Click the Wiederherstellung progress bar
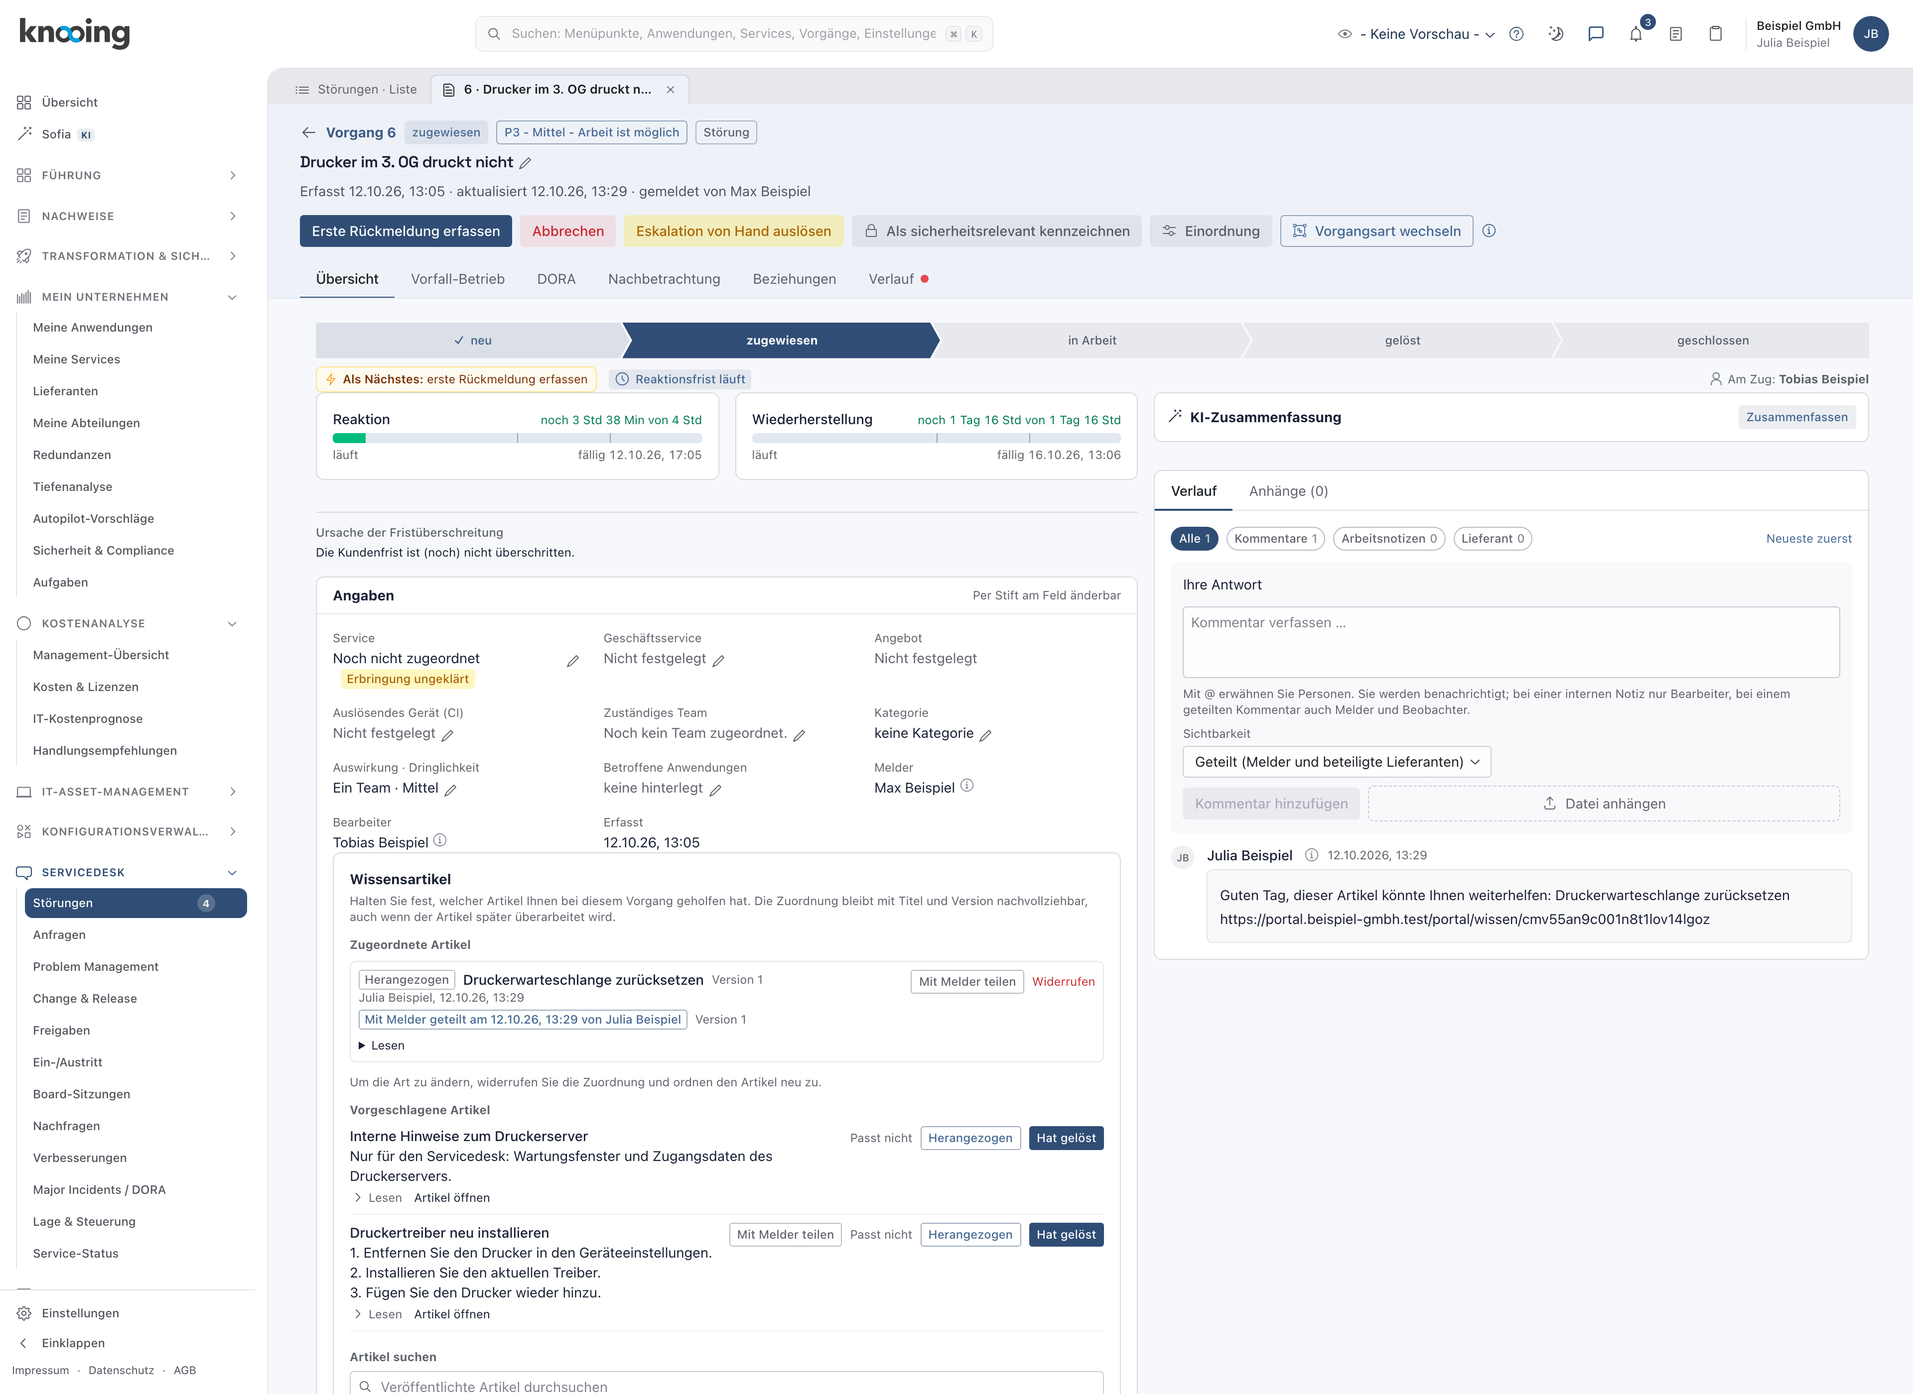 pos(936,438)
